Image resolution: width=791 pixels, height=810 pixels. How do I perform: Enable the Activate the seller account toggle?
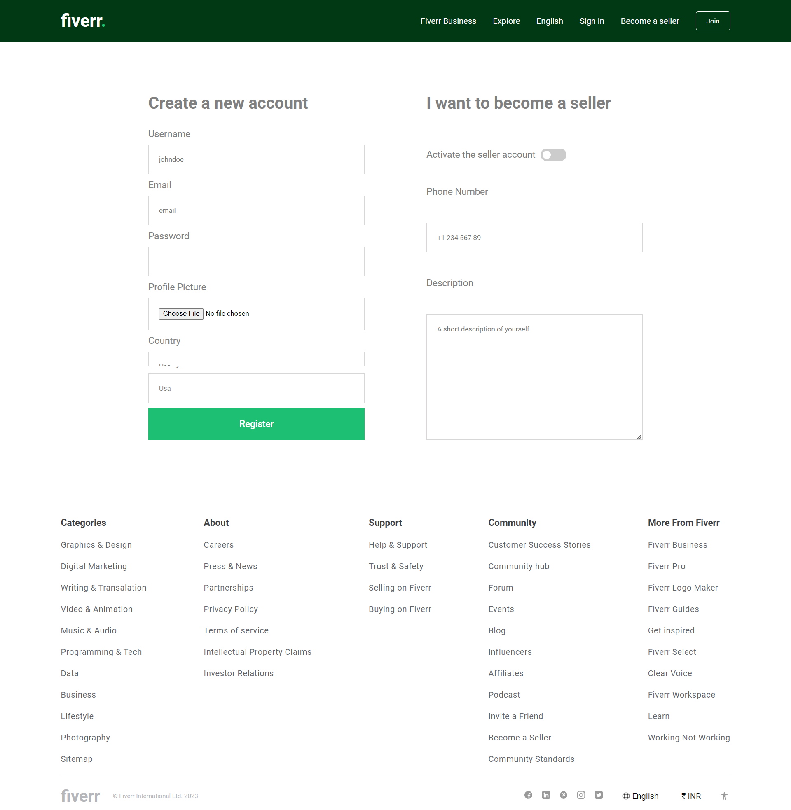(x=553, y=154)
